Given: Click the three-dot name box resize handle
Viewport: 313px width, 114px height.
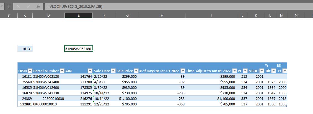Looking at the screenshot, I should point(9,6).
